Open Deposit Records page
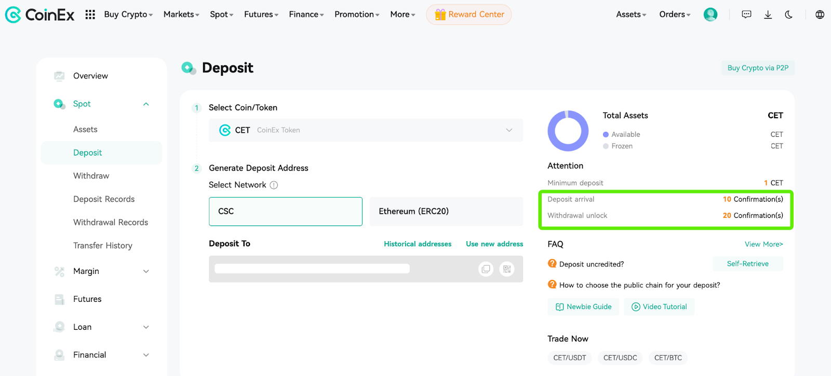 (104, 199)
